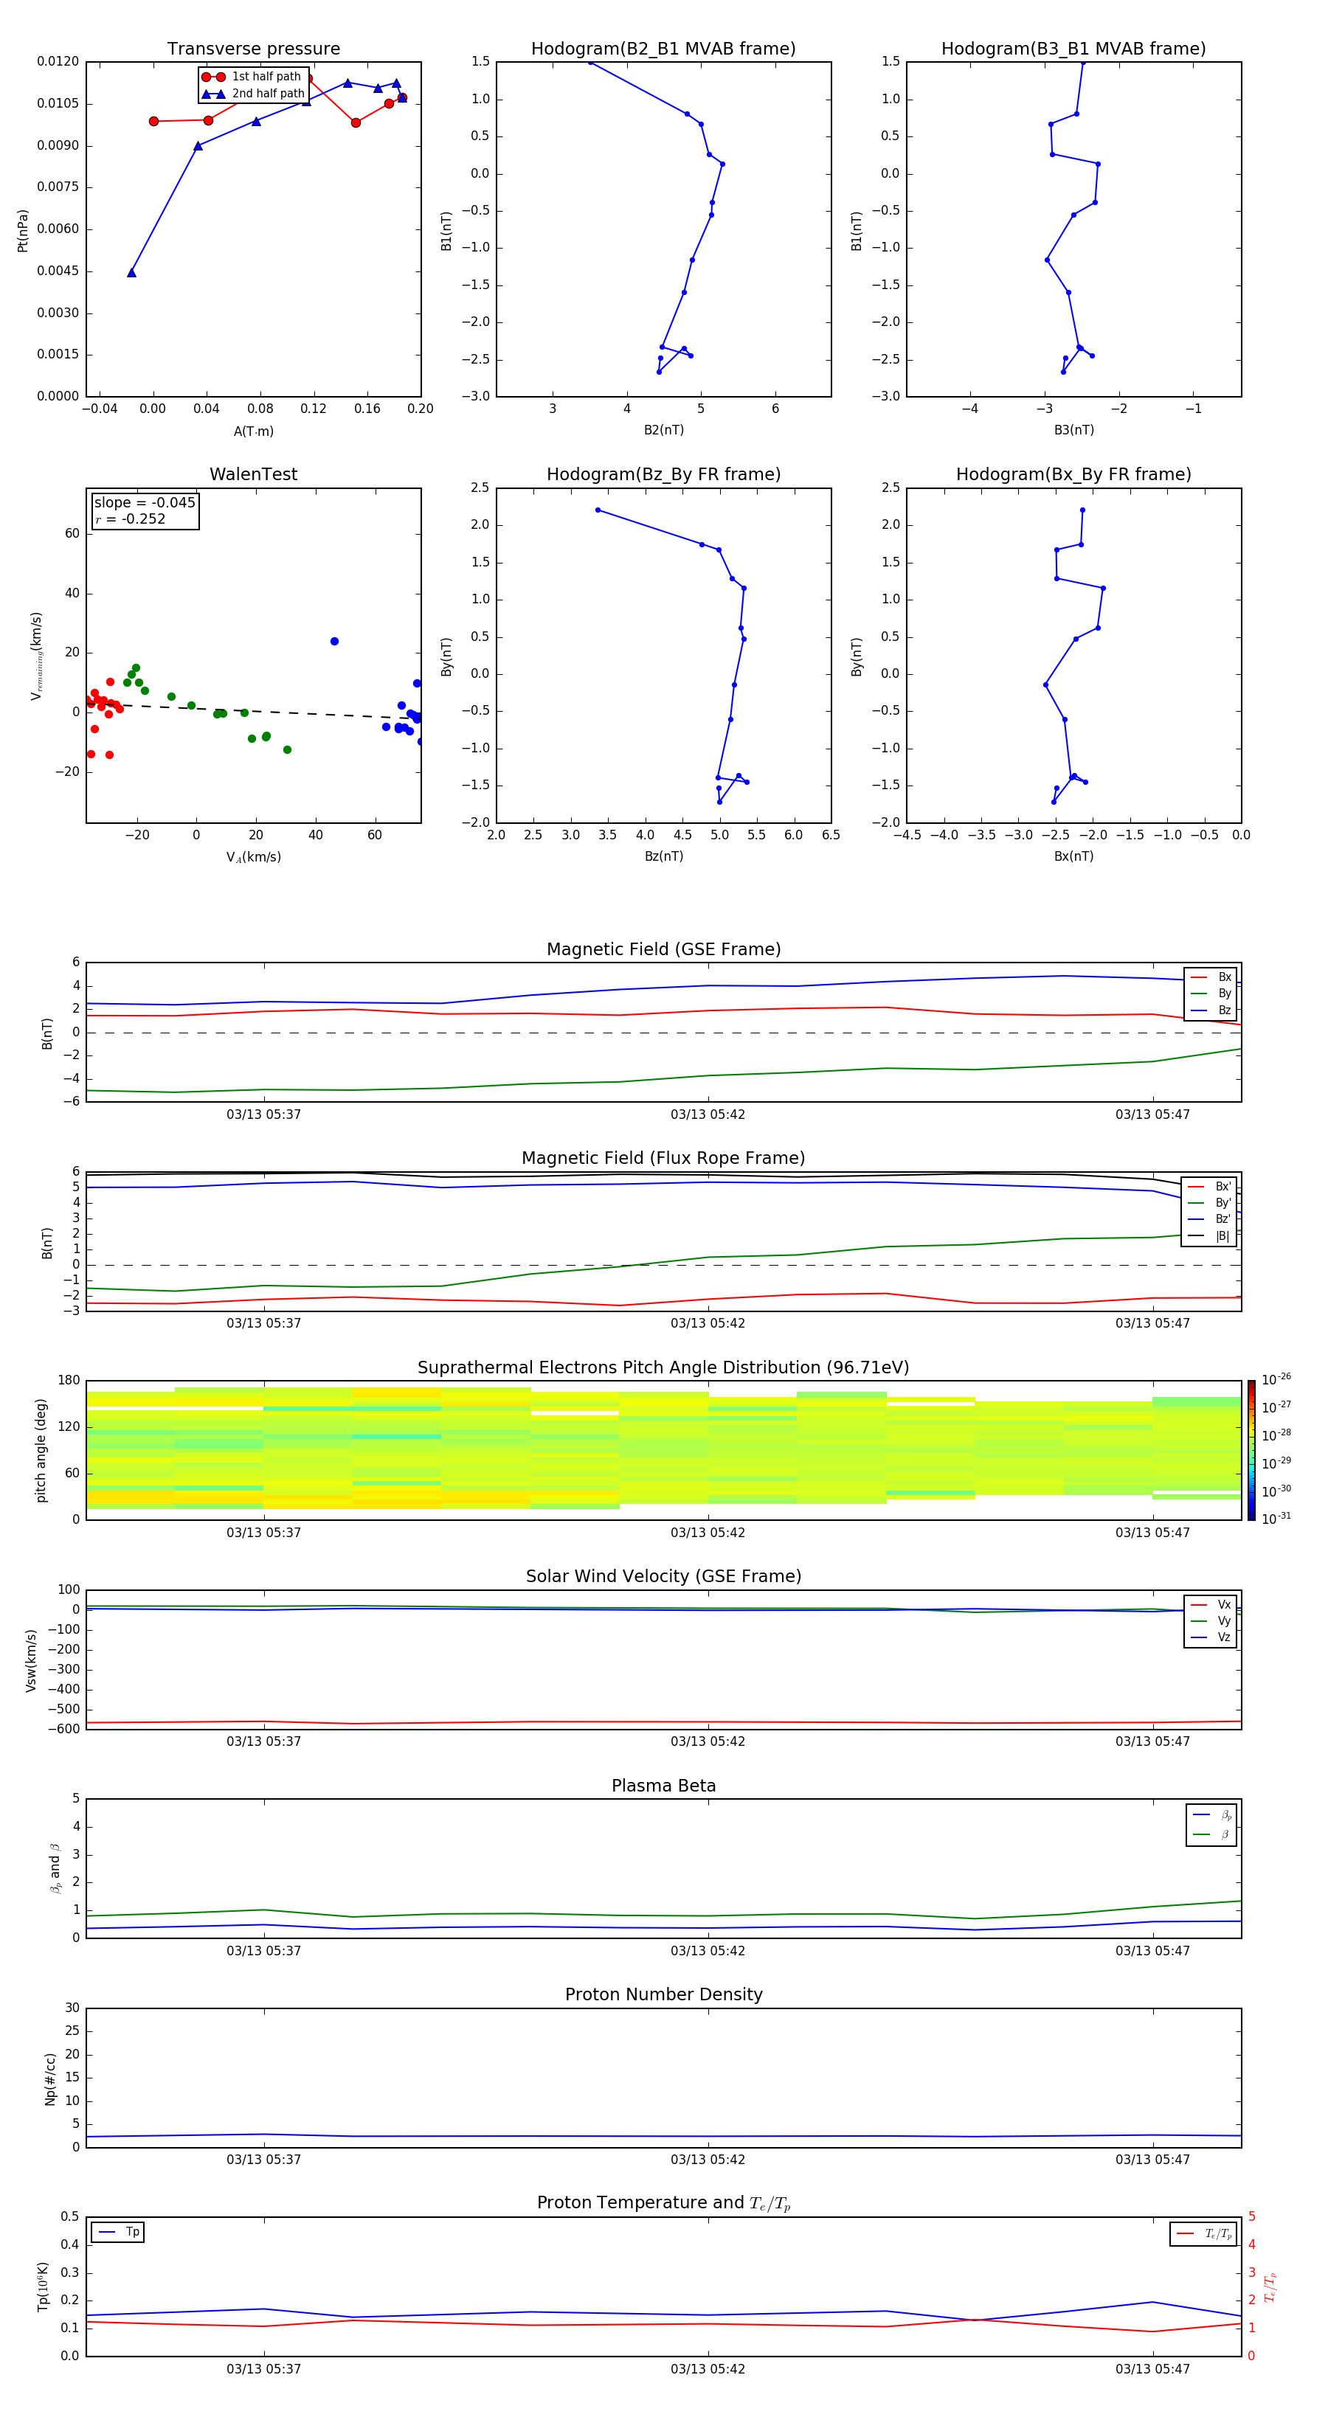Click the 'Hodogram(Bz_By FR frame)' title

tap(663, 474)
